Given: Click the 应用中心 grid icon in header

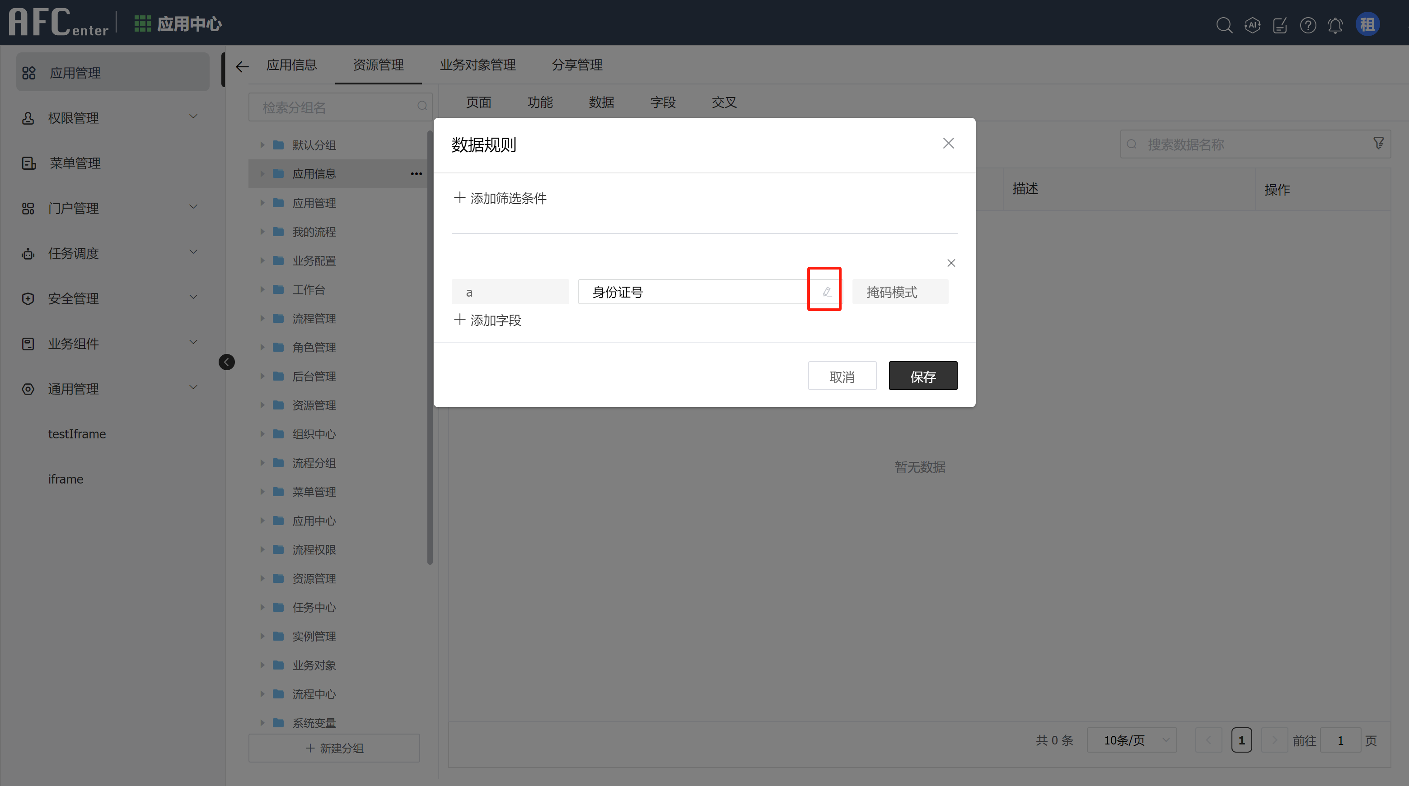Looking at the screenshot, I should click(x=142, y=23).
